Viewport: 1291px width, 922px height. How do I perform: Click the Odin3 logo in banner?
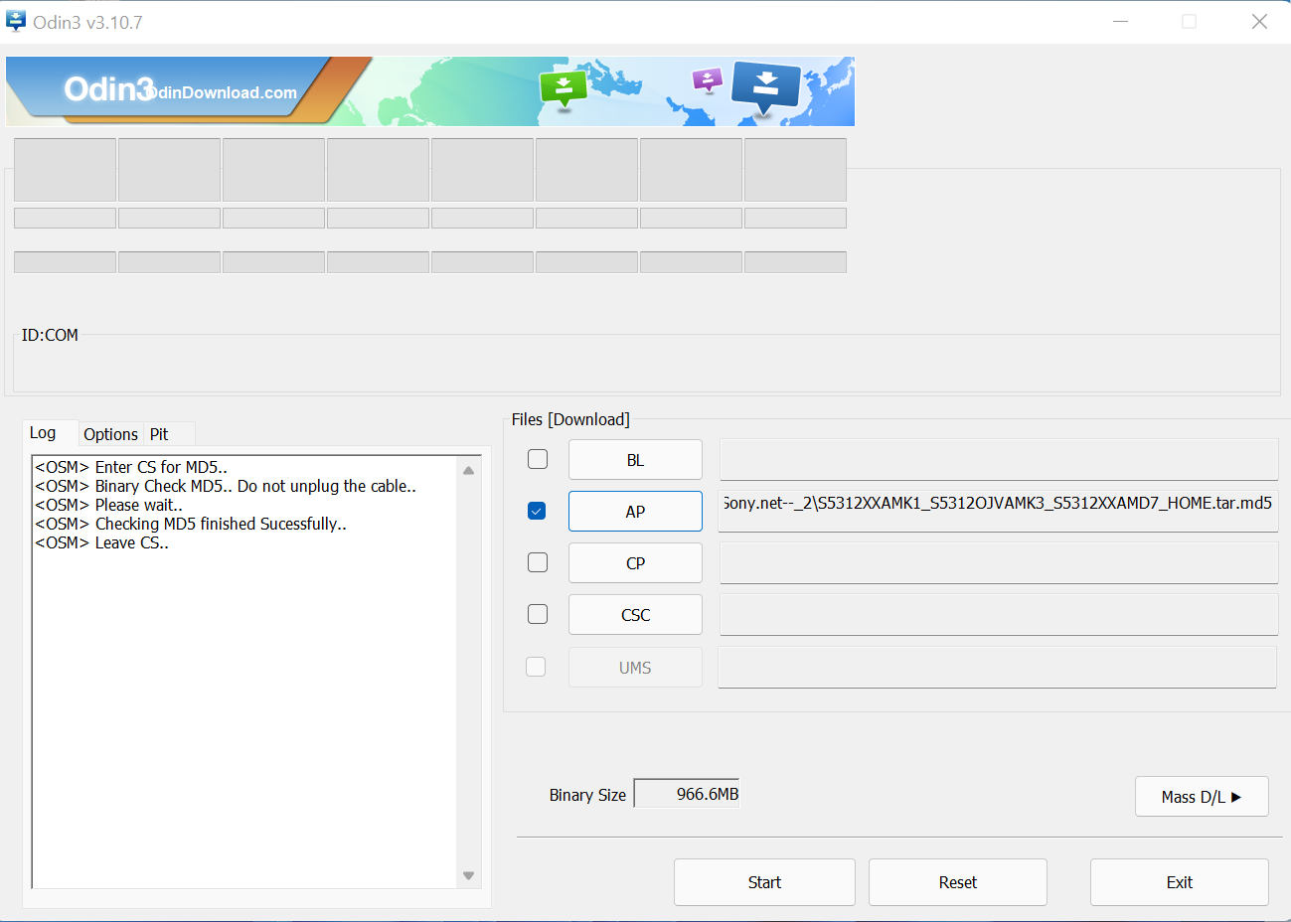[109, 89]
